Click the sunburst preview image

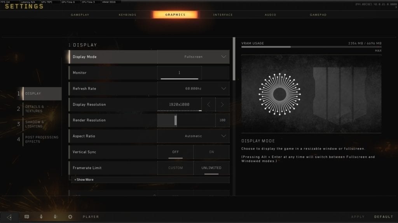click(x=280, y=94)
